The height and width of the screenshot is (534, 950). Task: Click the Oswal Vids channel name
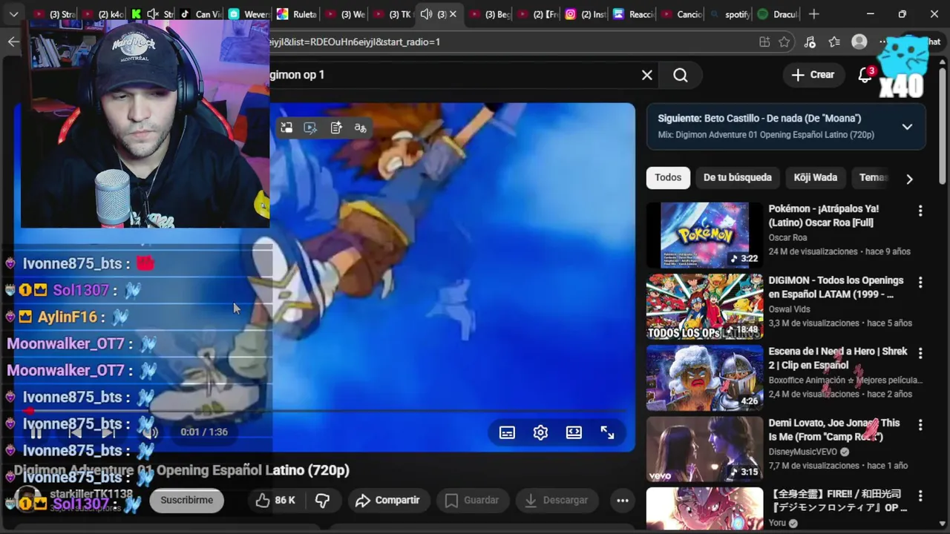pos(789,309)
